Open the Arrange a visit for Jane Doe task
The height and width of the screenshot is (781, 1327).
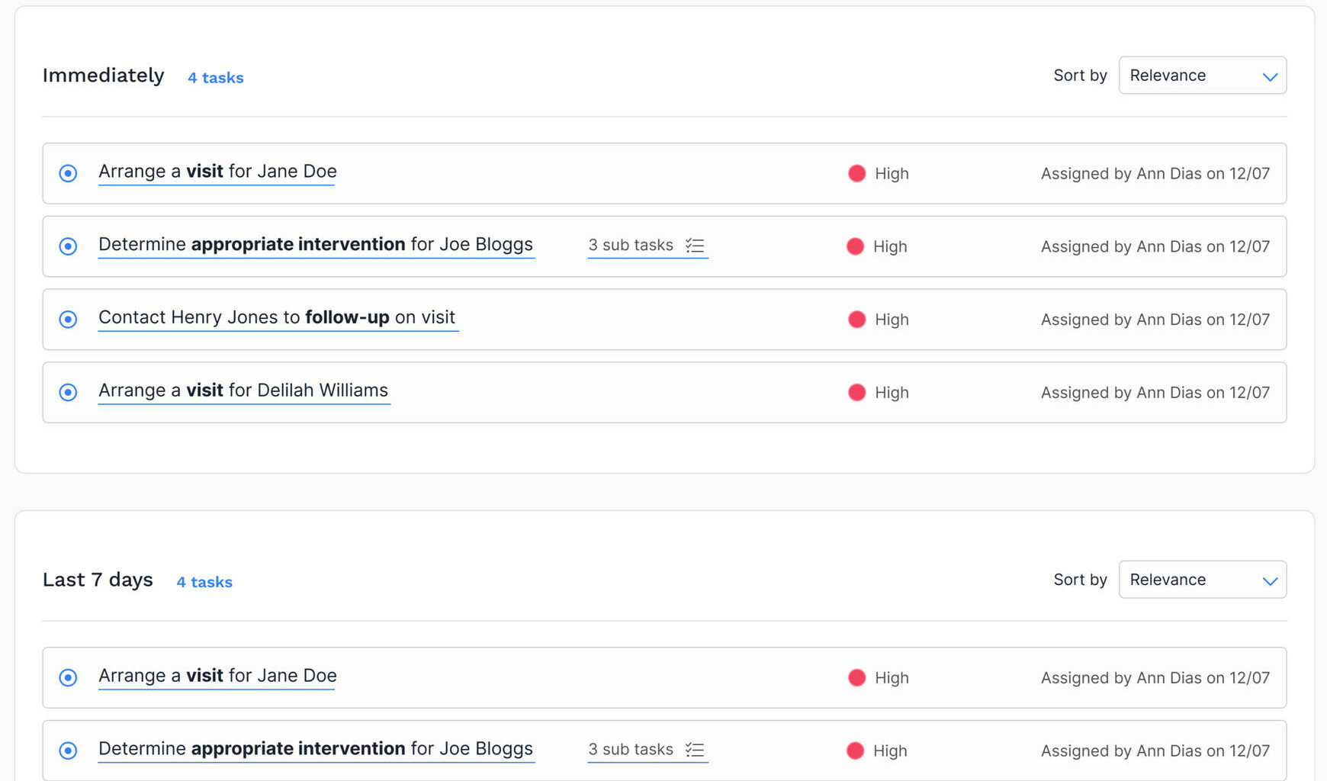click(x=217, y=171)
